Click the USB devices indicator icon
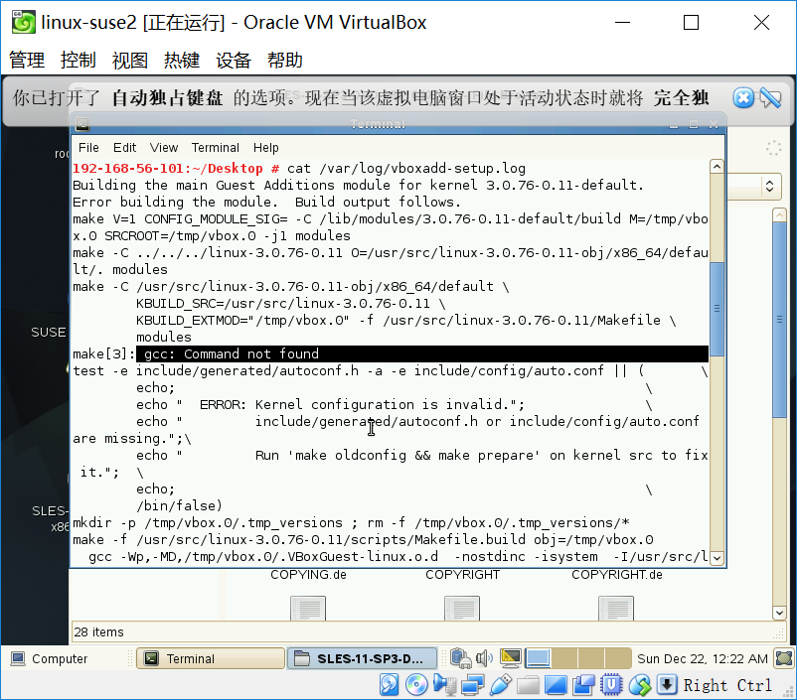 pyautogui.click(x=501, y=685)
